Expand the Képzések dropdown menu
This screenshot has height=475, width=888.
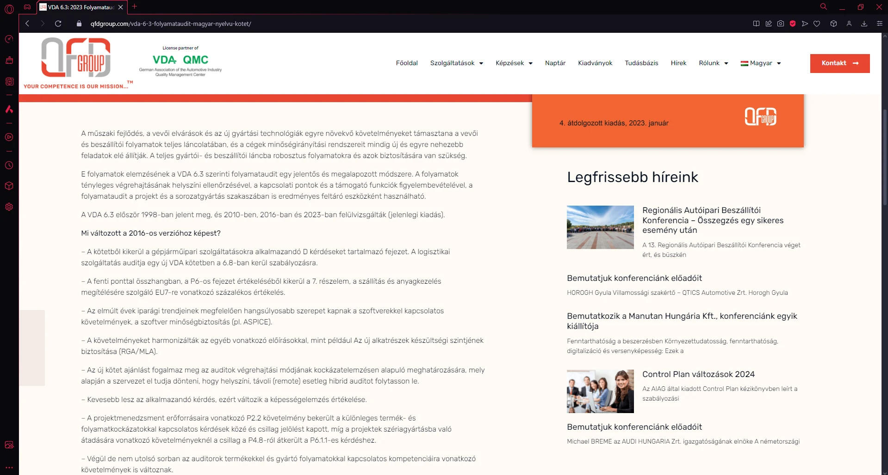514,63
